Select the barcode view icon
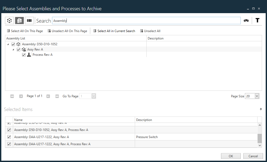 (x=29, y=20)
